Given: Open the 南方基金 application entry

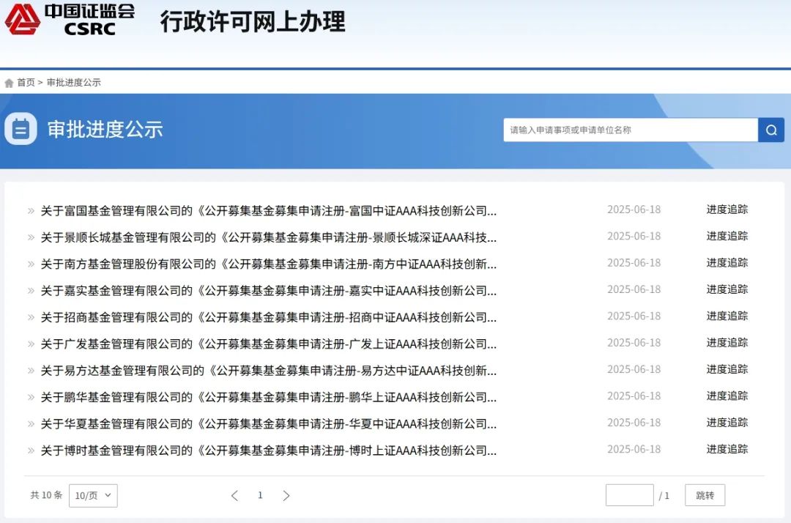Looking at the screenshot, I should (x=268, y=264).
